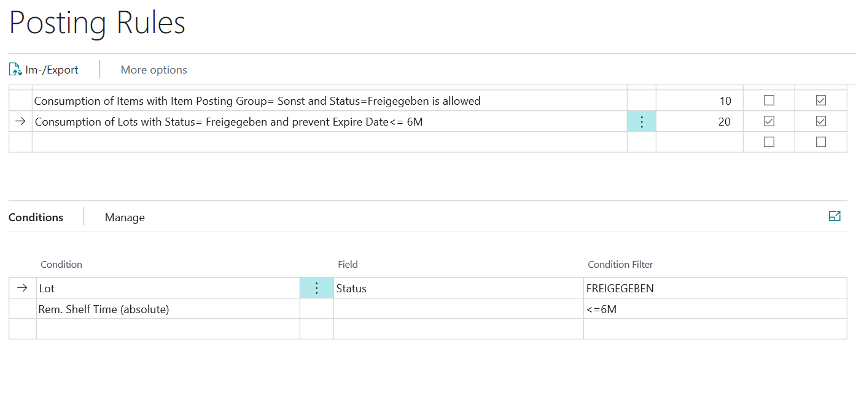Open the Manage menu for Conditions

[125, 218]
